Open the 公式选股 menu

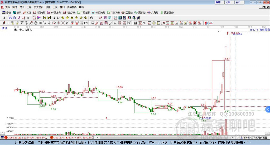[x=38, y=7]
